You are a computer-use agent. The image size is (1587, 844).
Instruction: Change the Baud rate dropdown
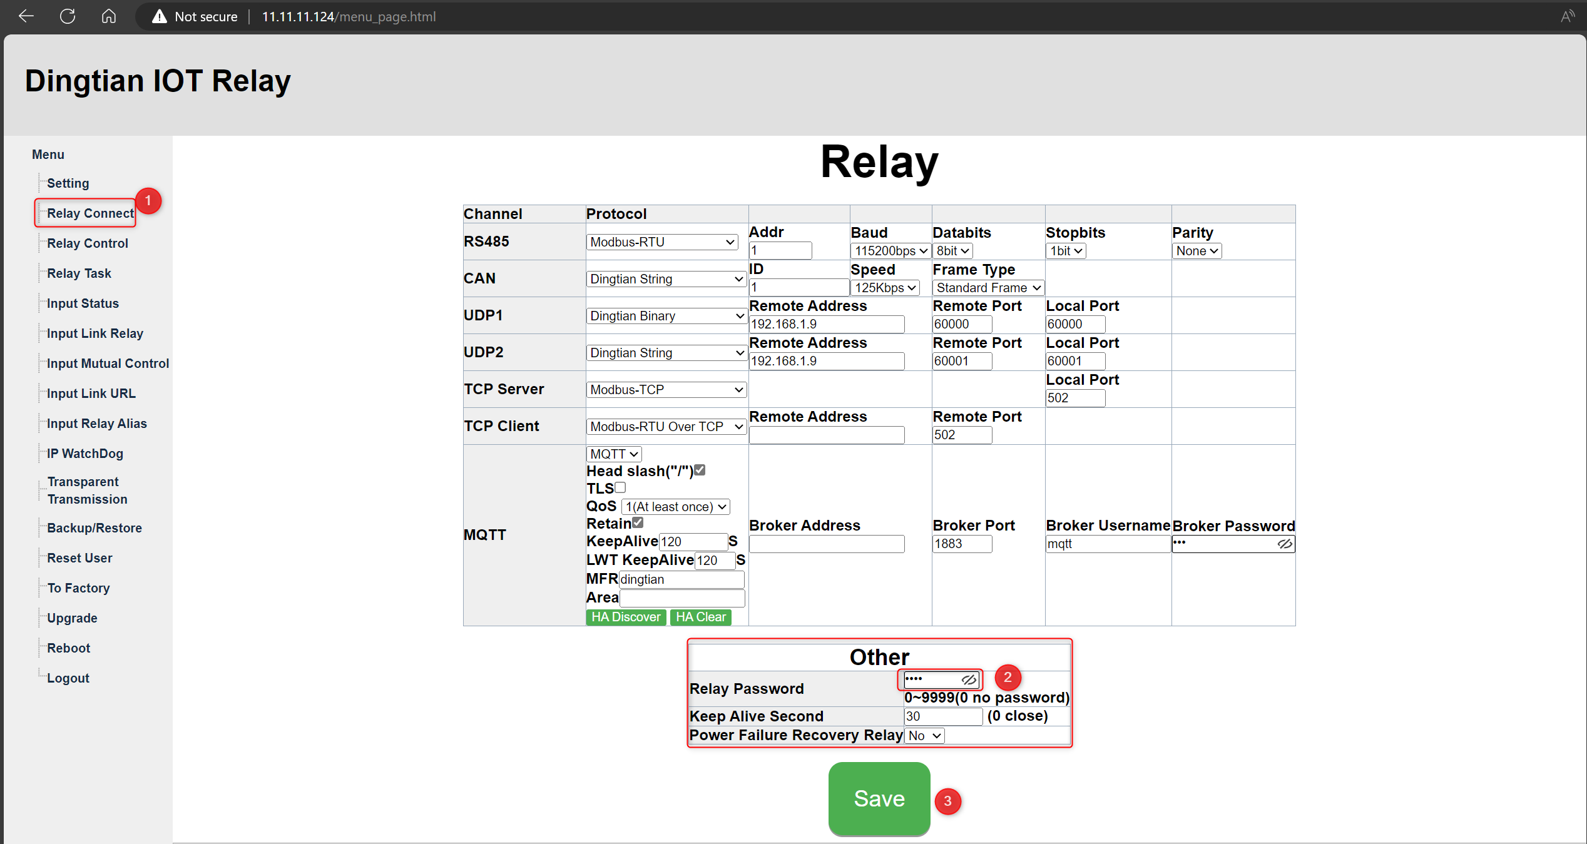point(889,250)
